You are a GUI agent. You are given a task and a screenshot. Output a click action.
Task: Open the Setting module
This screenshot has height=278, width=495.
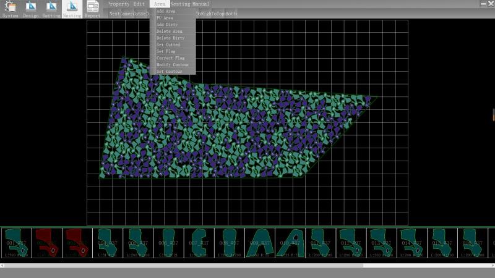point(51,9)
